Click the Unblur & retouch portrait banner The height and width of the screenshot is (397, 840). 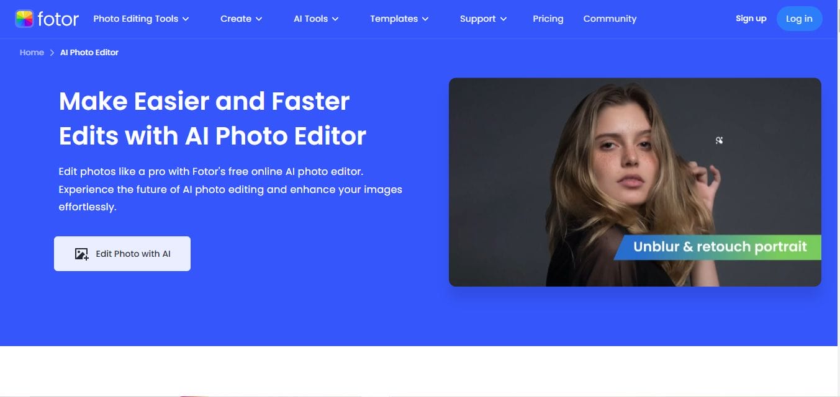[x=719, y=247]
